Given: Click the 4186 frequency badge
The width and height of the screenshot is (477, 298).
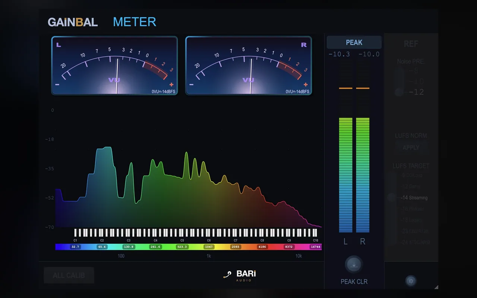Looking at the screenshot, I should [x=262, y=247].
